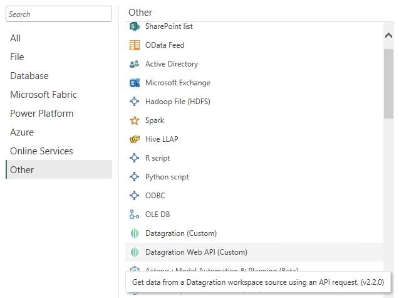Click the ODBC connector icon

coord(134,196)
